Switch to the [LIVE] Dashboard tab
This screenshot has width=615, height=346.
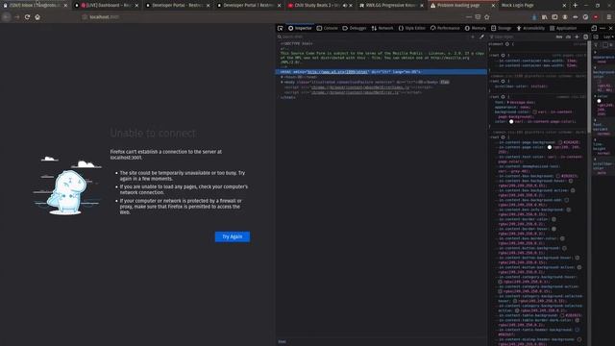pos(106,6)
